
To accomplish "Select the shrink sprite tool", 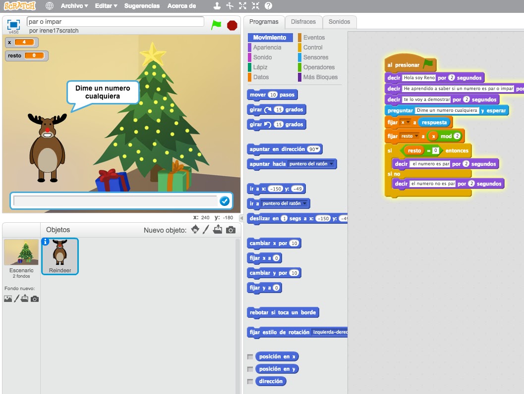I will pyautogui.click(x=255, y=6).
